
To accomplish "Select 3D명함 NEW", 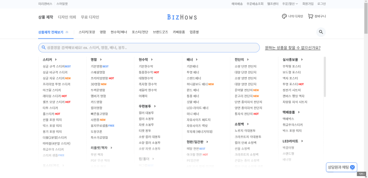I will click(x=99, y=84).
